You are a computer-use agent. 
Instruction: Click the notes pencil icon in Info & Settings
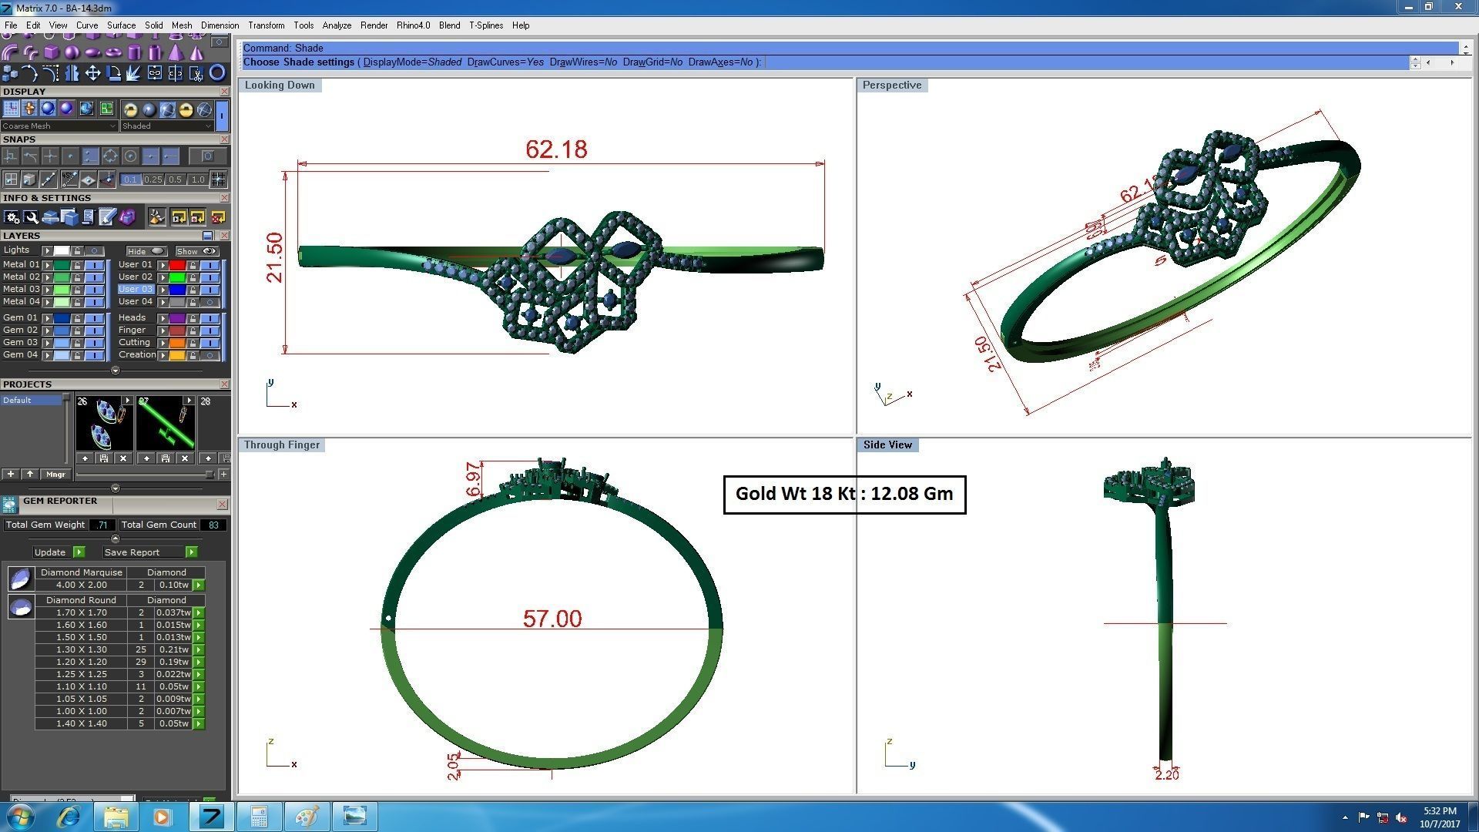pos(108,217)
